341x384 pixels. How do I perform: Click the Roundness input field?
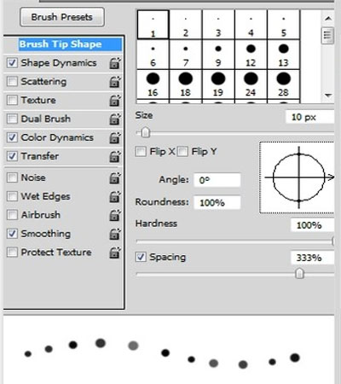coord(217,202)
